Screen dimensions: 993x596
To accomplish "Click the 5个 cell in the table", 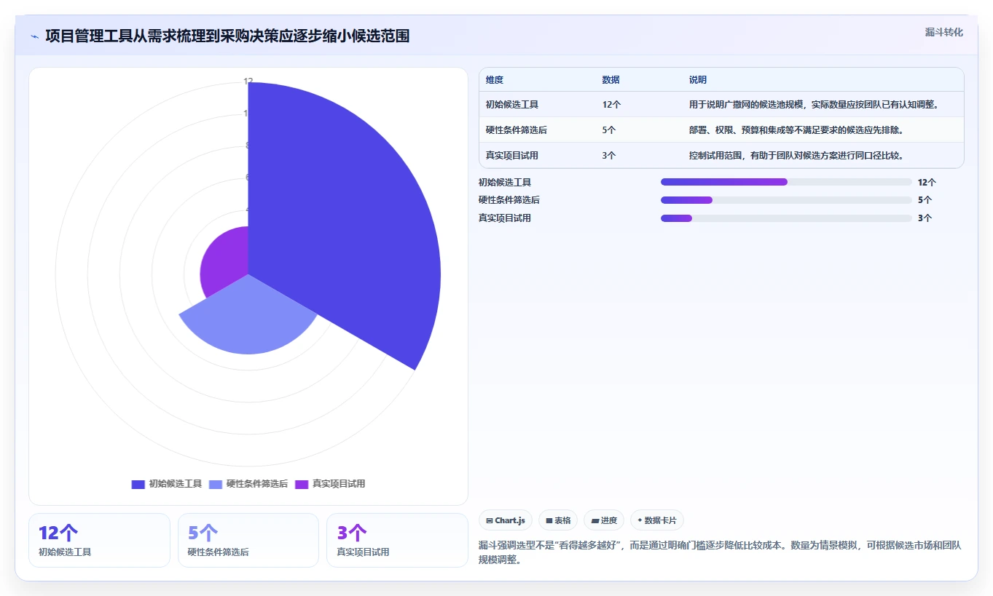I will (609, 130).
